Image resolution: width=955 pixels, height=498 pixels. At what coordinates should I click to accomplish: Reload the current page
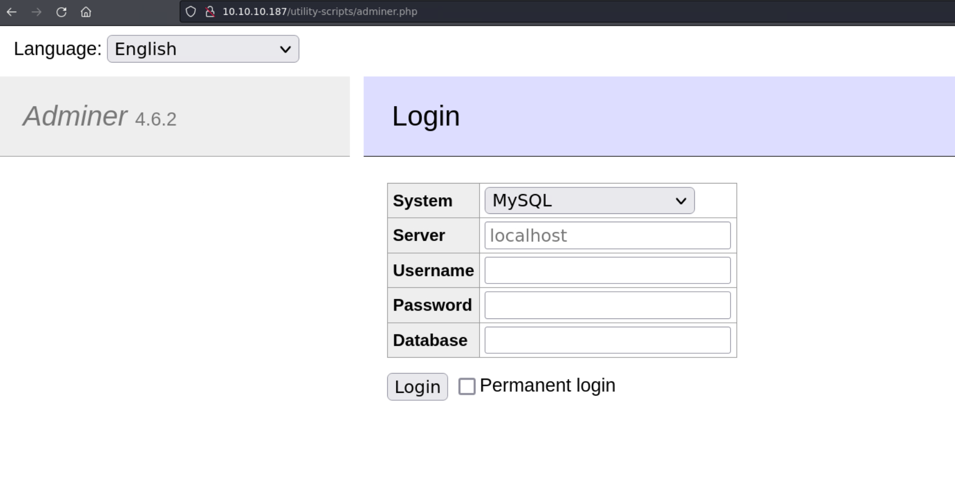tap(61, 12)
